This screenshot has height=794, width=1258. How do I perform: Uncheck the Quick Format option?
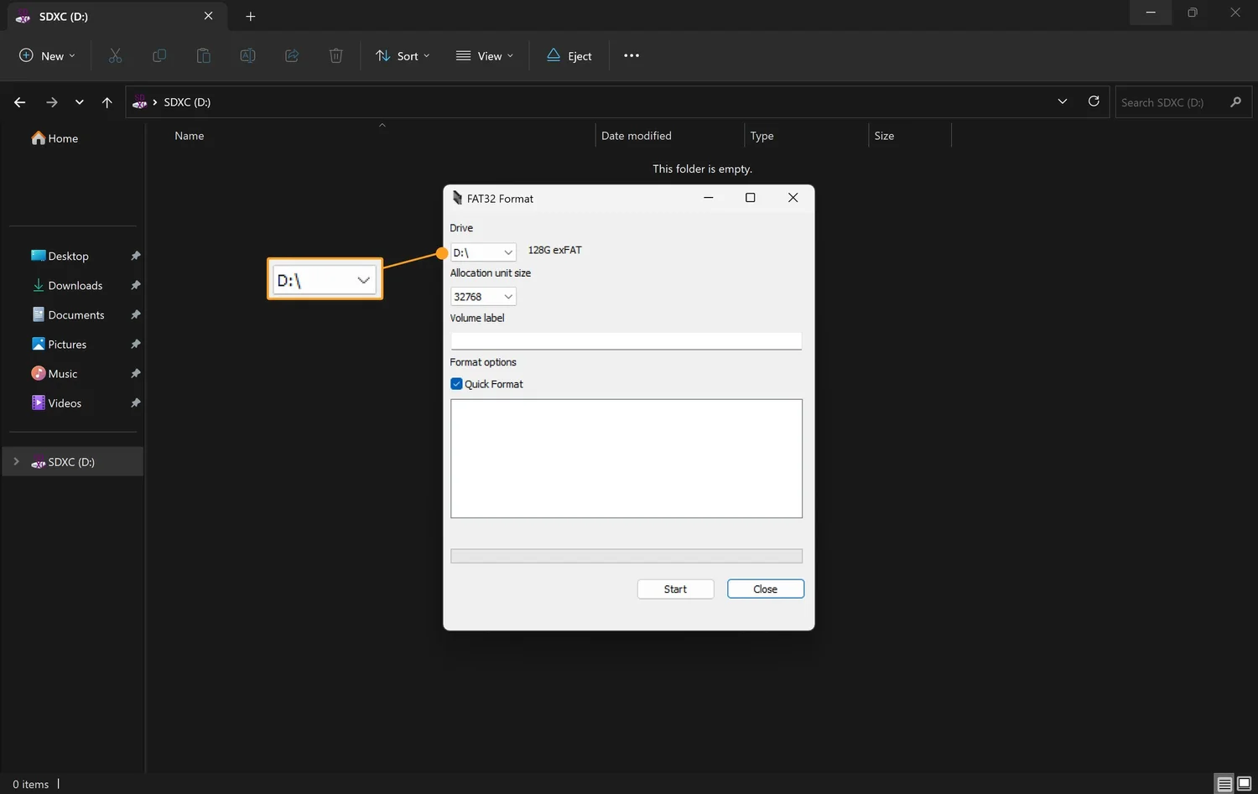tap(456, 383)
